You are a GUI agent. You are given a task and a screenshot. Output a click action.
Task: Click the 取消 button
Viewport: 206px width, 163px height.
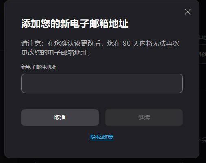(x=60, y=117)
